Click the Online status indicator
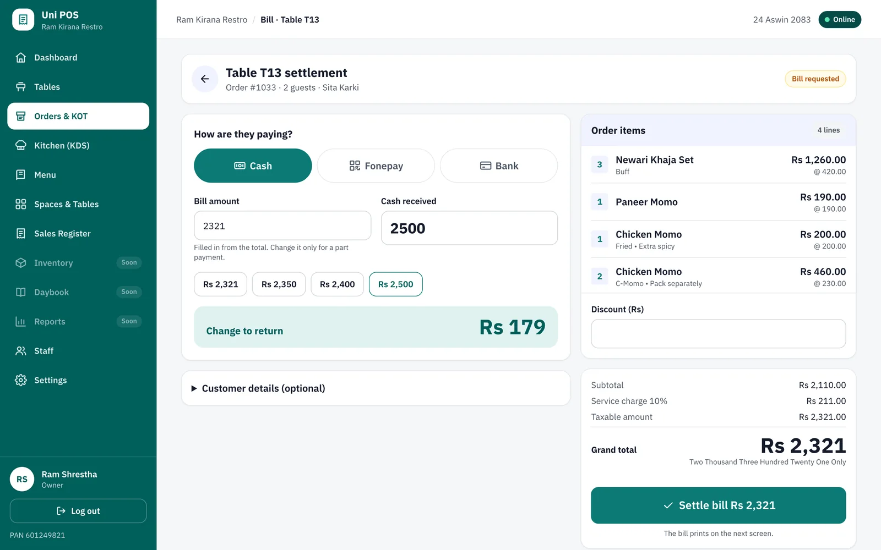The image size is (881, 550). pos(840,20)
